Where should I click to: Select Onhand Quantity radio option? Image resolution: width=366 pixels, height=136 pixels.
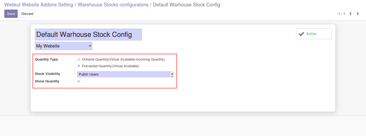point(79,59)
